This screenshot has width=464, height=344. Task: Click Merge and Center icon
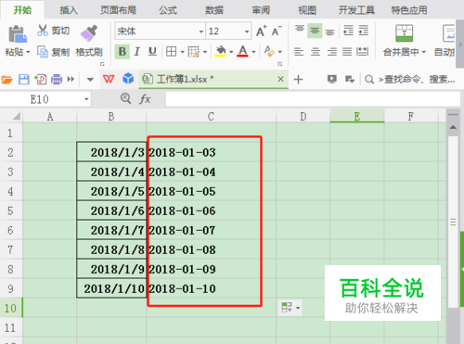[404, 33]
